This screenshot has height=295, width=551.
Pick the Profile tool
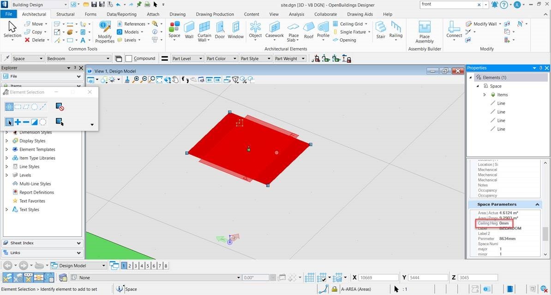click(x=323, y=30)
